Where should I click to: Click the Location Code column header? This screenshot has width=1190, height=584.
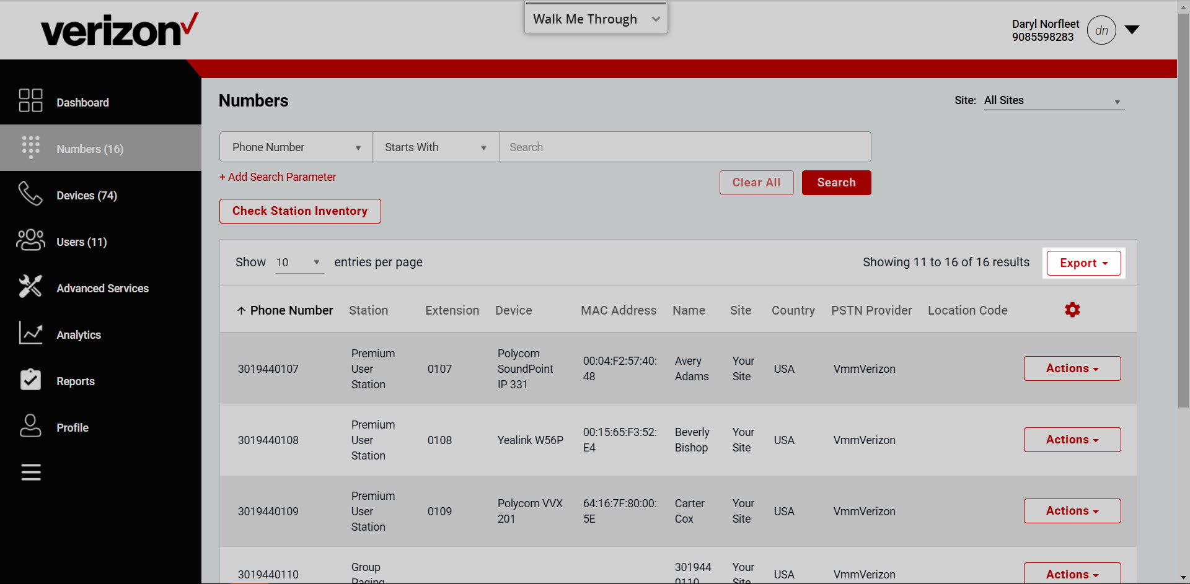967,310
